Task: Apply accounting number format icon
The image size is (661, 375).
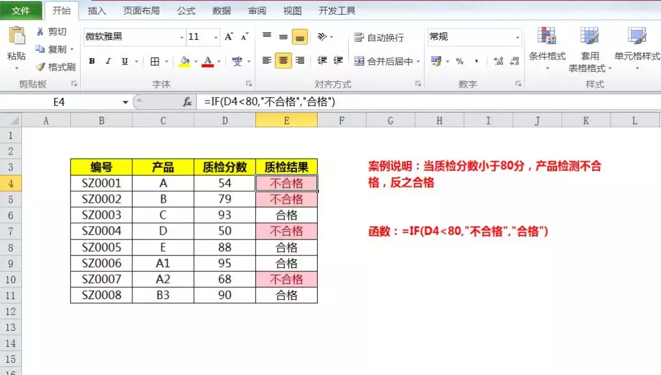Action: pos(436,62)
